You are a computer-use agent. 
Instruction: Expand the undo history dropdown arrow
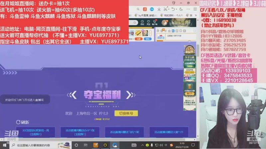coord(177,9)
